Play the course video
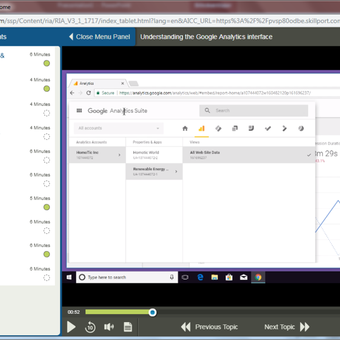Viewport: 340px width, 340px height. coord(71,327)
